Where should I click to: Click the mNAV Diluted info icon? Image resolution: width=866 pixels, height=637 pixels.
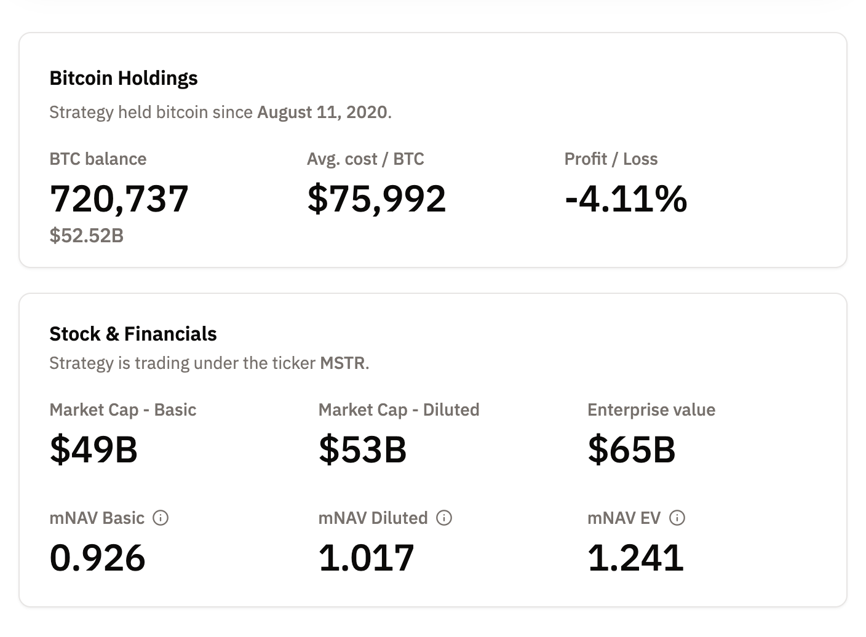[x=444, y=518]
